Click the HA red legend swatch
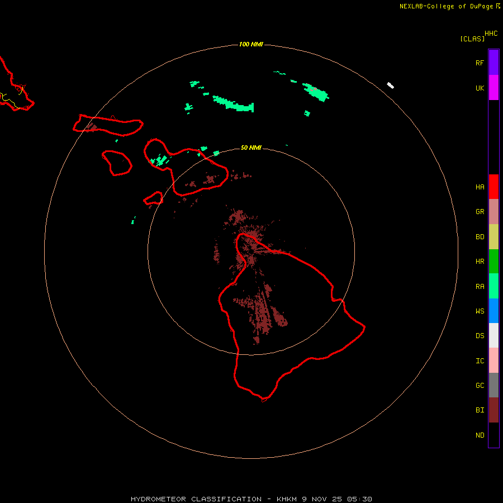This screenshot has height=503, width=503. [493, 187]
